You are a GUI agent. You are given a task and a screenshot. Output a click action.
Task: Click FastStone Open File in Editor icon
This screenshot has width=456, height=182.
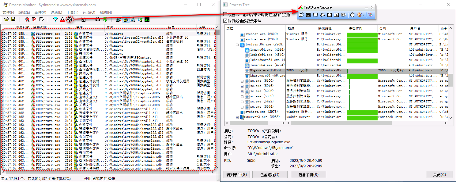(x=301, y=15)
